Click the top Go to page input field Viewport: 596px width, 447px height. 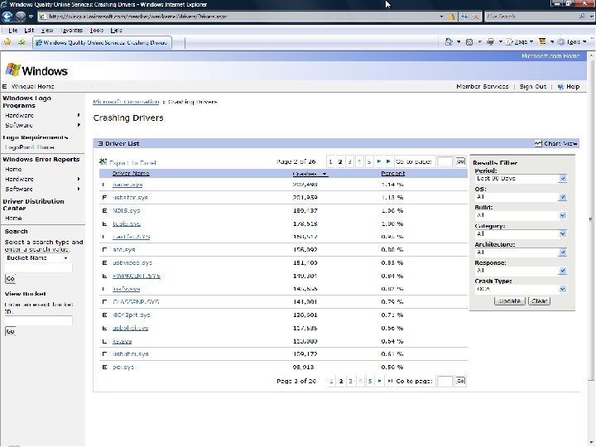(445, 162)
